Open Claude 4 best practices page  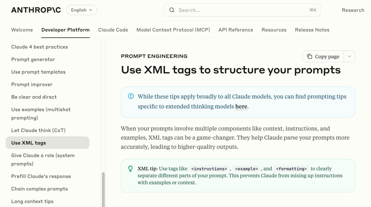[x=40, y=47]
